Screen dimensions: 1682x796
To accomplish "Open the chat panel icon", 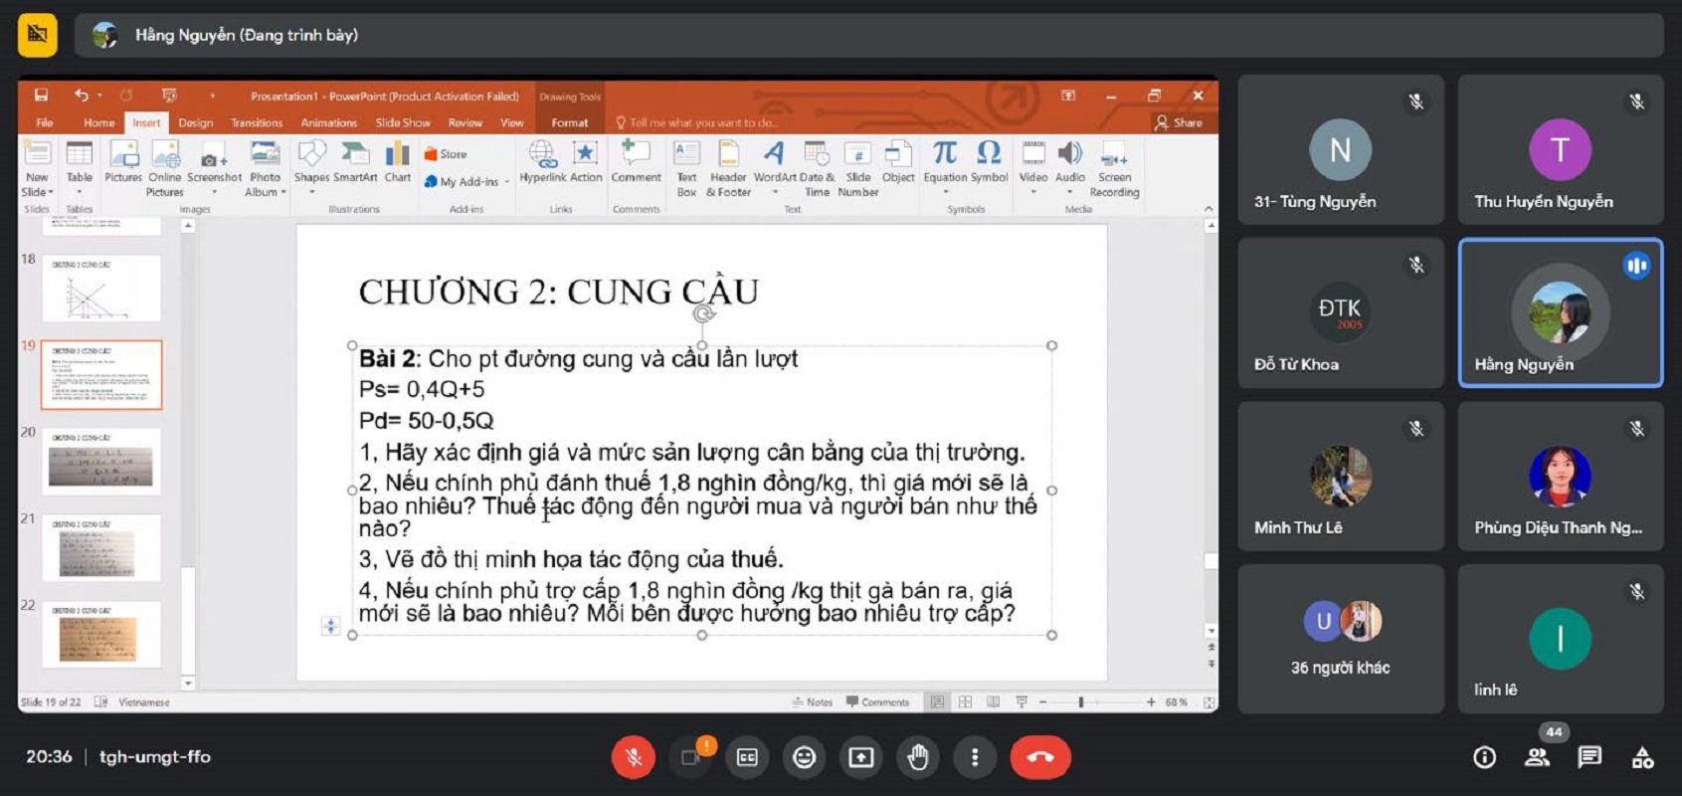I will pos(1589,757).
